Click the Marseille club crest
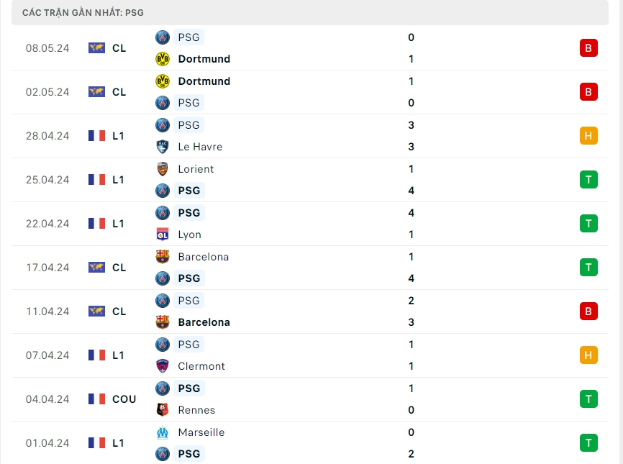The image size is (623, 464). coord(163,432)
